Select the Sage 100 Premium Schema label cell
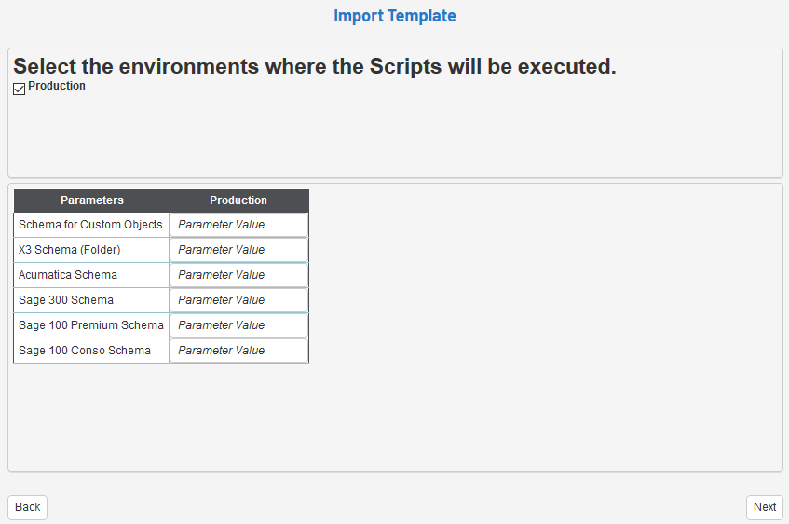789x524 pixels. [91, 325]
